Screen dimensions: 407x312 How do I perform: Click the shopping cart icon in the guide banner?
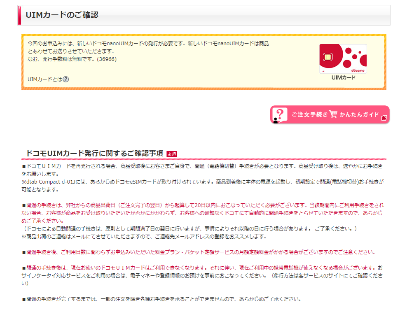tap(334, 114)
